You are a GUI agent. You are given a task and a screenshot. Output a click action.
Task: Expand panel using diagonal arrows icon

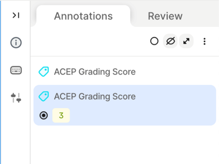(x=186, y=41)
